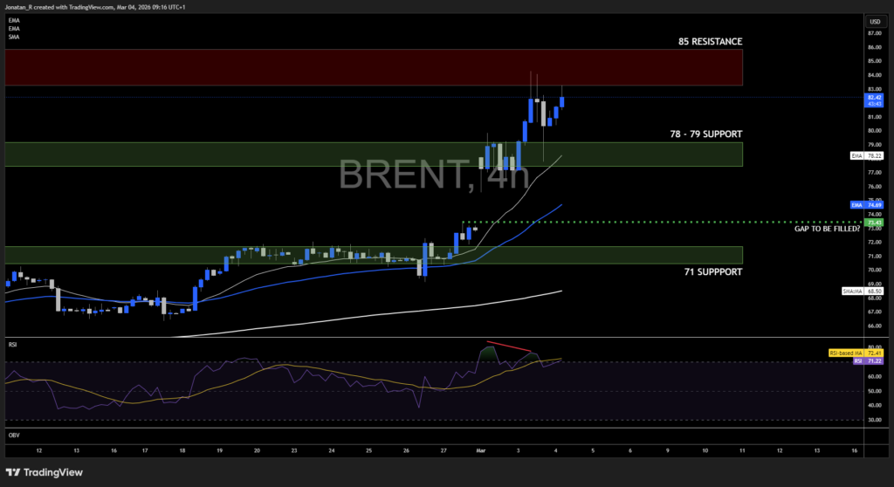Click date 20 on the time axis
The image size is (894, 487).
pyautogui.click(x=257, y=450)
